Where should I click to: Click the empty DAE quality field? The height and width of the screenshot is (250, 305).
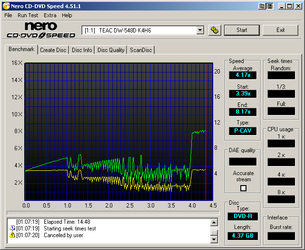pyautogui.click(x=243, y=162)
